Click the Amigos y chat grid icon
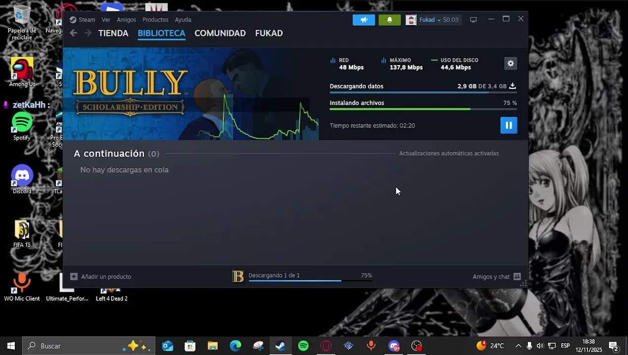 pos(517,277)
